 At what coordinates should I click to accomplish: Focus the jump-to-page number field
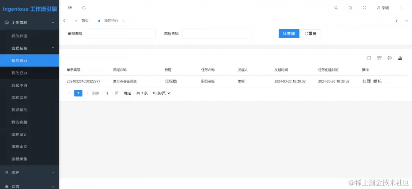[107, 93]
